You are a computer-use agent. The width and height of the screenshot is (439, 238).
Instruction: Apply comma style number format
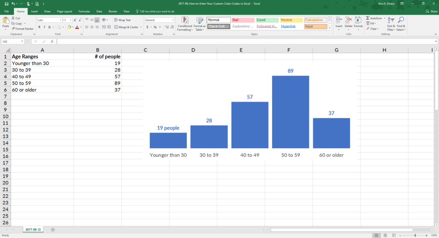click(160, 27)
